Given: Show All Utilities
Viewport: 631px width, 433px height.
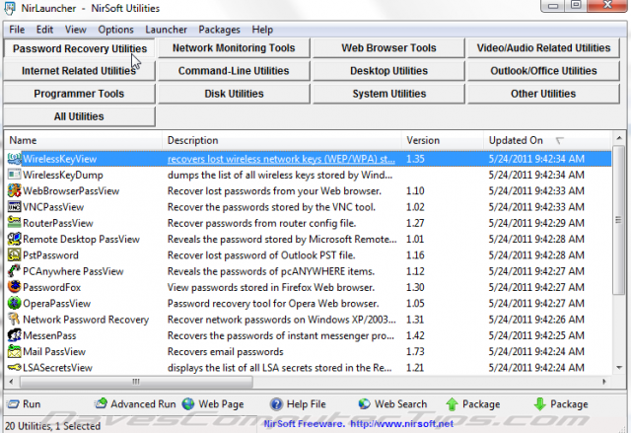Looking at the screenshot, I should pyautogui.click(x=79, y=116).
